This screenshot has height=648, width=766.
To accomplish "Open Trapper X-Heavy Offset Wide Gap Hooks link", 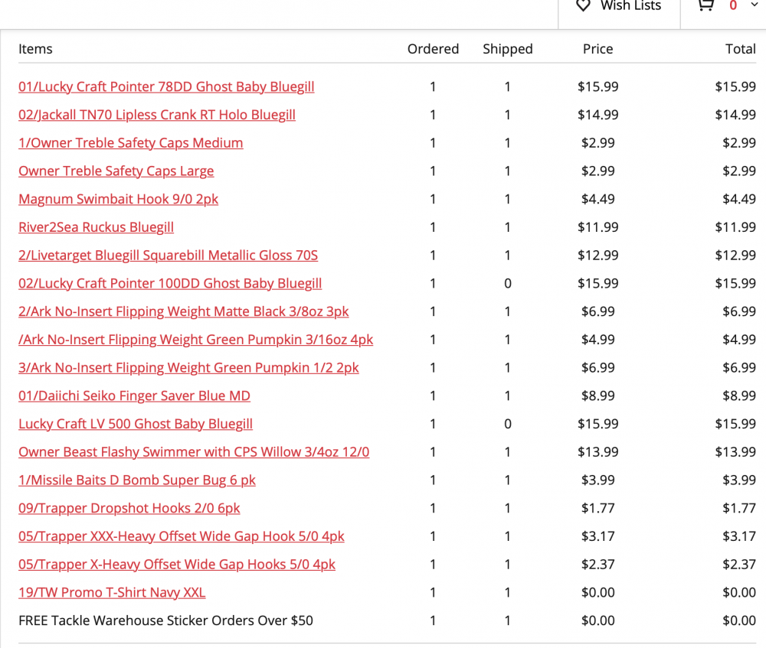I will pos(177,565).
